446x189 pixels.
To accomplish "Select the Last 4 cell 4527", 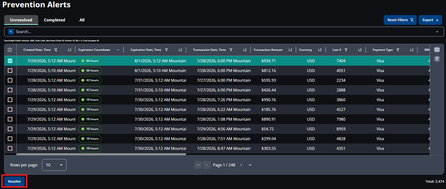I will click(x=341, y=109).
